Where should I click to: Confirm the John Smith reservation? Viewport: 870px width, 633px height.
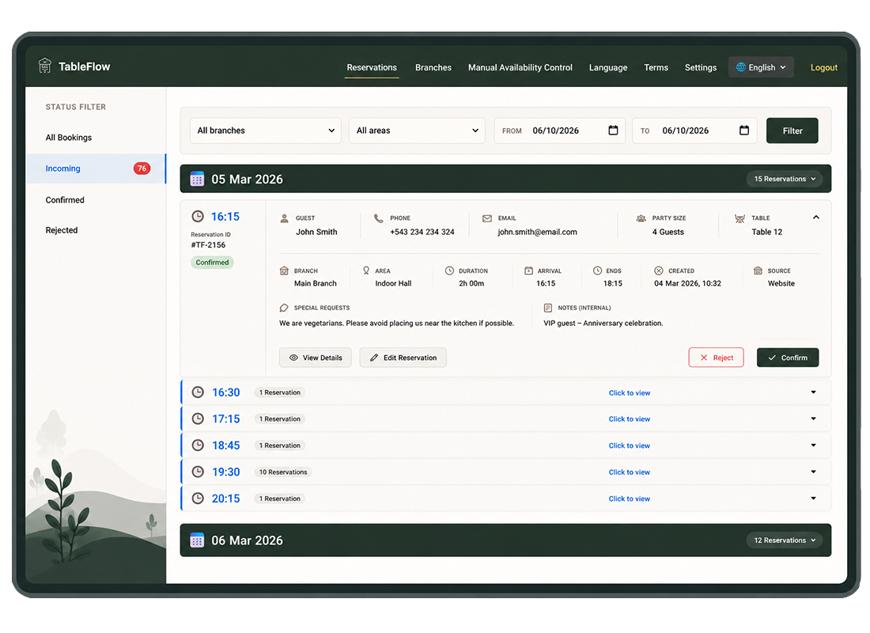pyautogui.click(x=788, y=358)
